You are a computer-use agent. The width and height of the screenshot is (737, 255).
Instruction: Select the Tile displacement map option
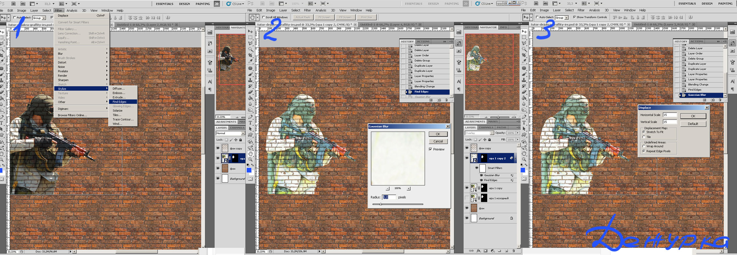click(x=644, y=137)
